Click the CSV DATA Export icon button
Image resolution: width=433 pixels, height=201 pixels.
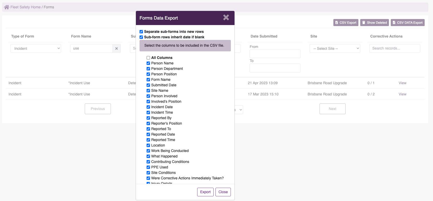click(408, 23)
